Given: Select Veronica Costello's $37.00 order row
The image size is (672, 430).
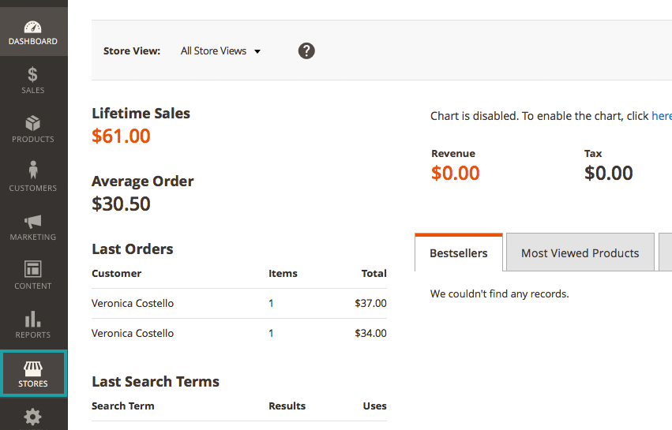Looking at the screenshot, I should [x=133, y=303].
